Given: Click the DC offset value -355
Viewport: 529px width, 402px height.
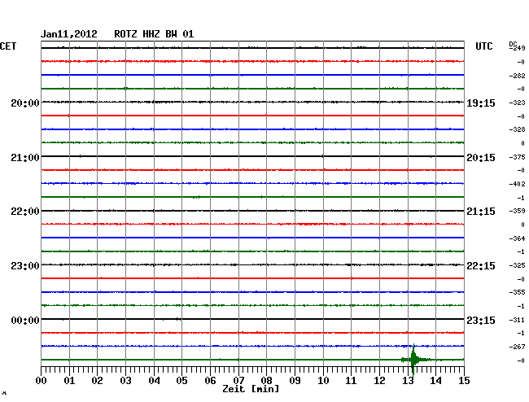Looking at the screenshot, I should tap(517, 292).
